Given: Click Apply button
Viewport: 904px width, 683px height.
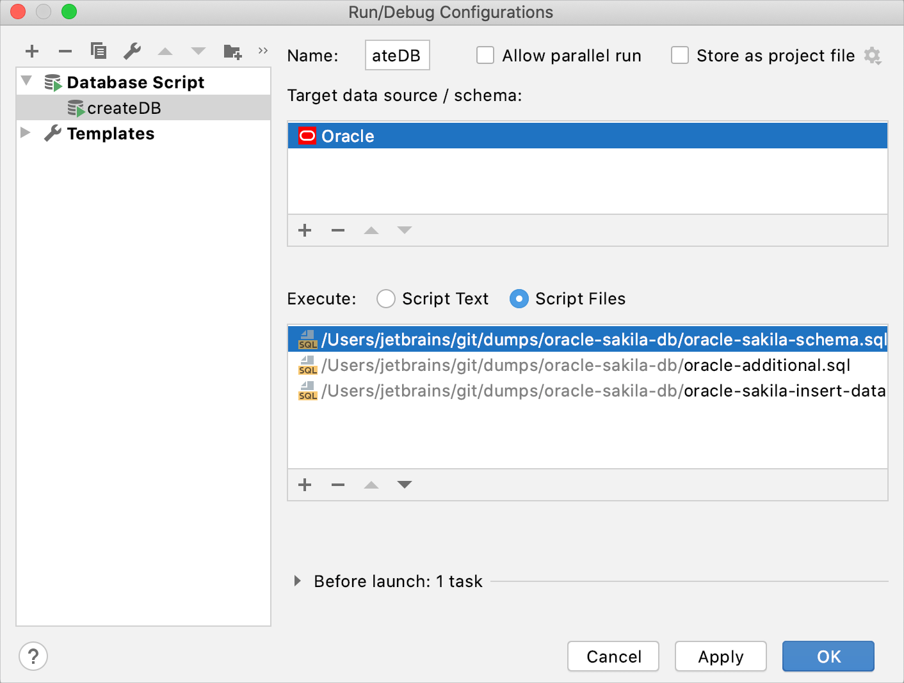Looking at the screenshot, I should click(x=721, y=656).
